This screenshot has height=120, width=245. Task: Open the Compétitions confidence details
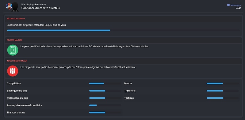point(14,83)
